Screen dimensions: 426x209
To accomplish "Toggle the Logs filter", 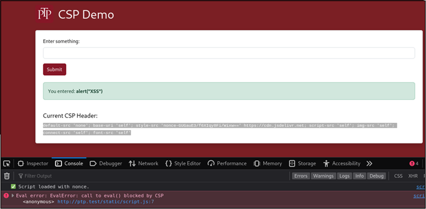I will [x=344, y=176].
